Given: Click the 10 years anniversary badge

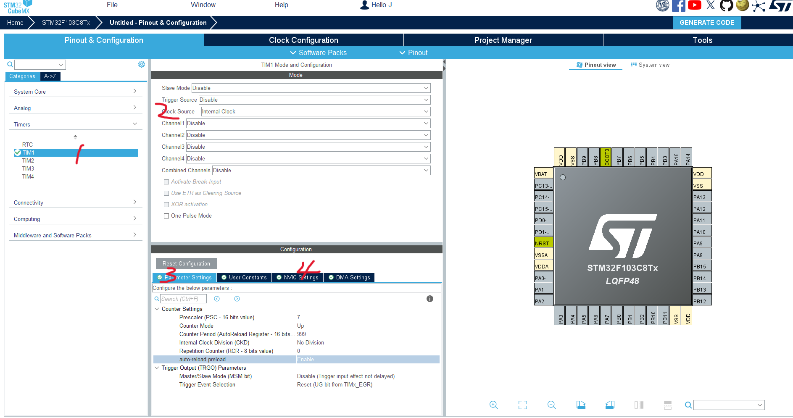Looking at the screenshot, I should click(x=663, y=5).
